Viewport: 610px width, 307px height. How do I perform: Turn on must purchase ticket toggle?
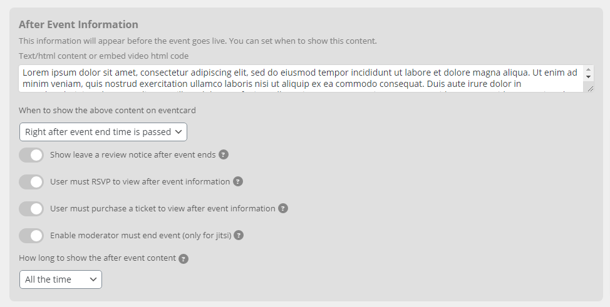(x=31, y=209)
